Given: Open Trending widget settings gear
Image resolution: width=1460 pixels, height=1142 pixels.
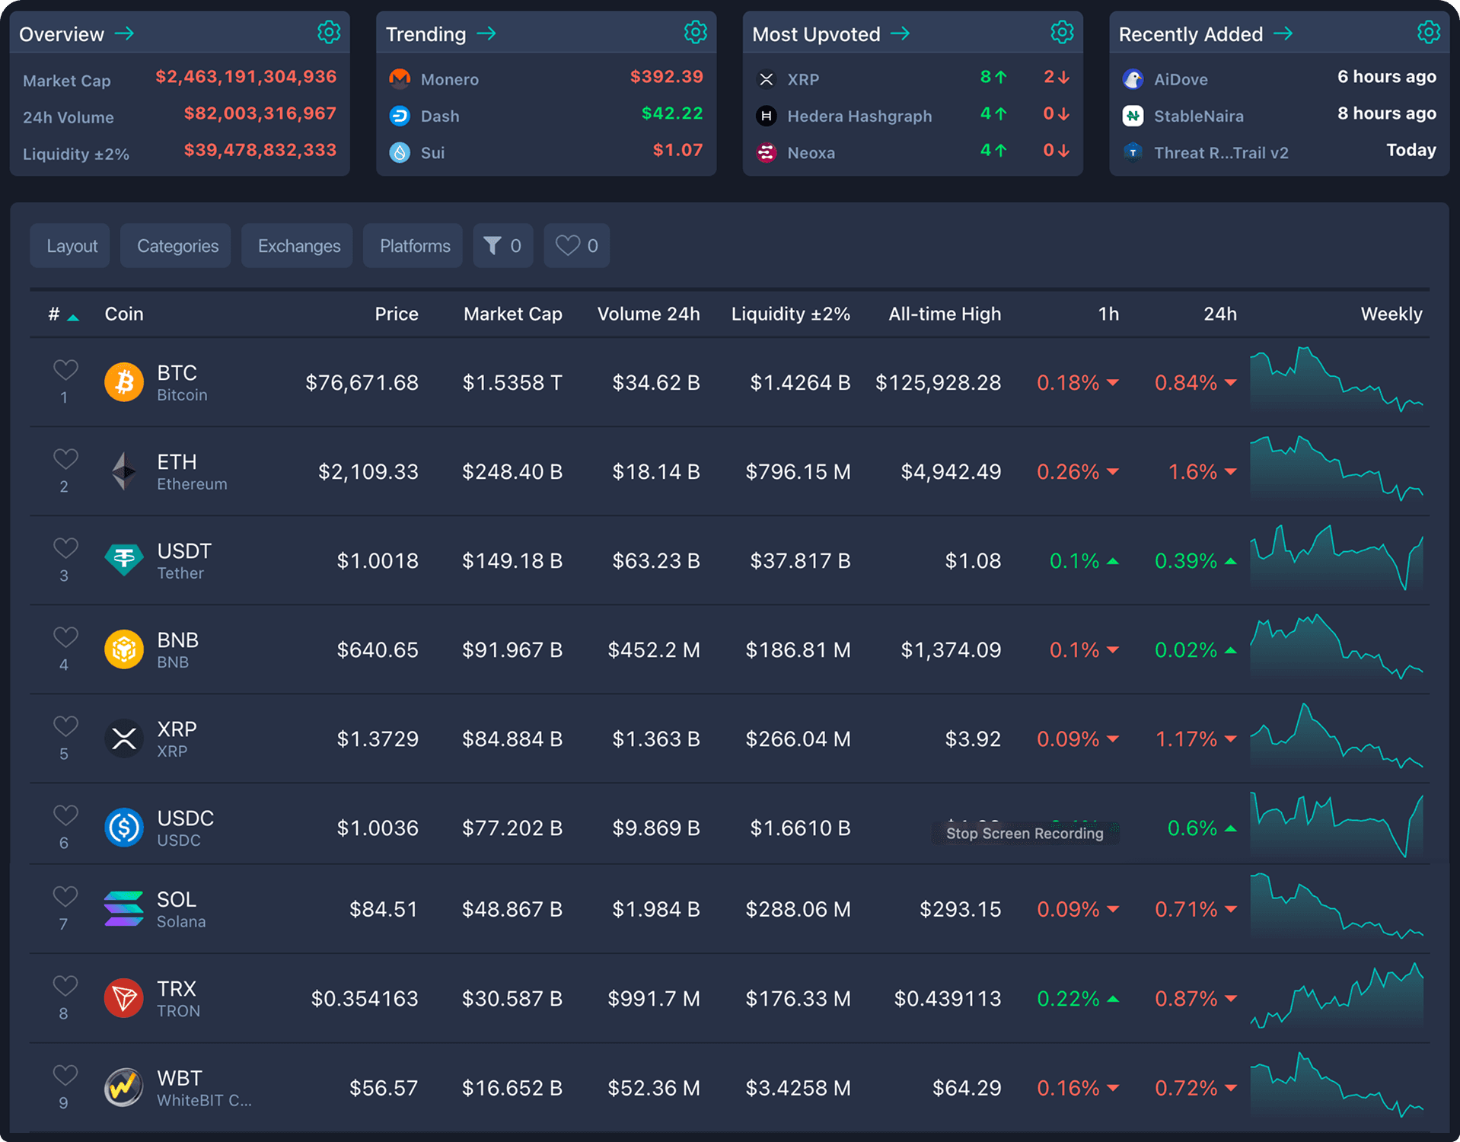Looking at the screenshot, I should point(696,33).
